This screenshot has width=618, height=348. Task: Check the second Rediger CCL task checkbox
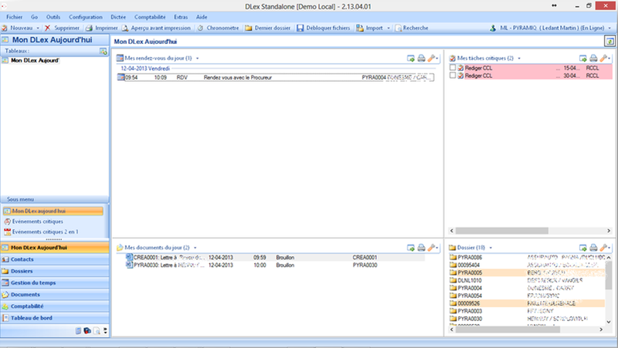[453, 76]
